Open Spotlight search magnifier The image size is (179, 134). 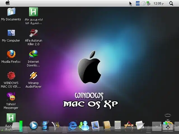click(x=171, y=3)
